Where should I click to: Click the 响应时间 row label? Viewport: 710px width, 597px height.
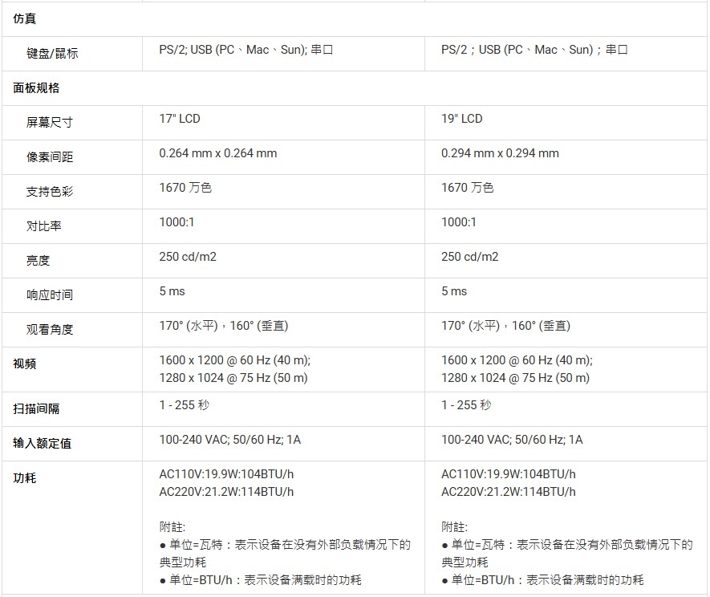click(50, 294)
